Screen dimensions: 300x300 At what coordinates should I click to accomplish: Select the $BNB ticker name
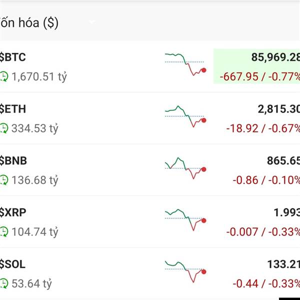click(x=14, y=161)
